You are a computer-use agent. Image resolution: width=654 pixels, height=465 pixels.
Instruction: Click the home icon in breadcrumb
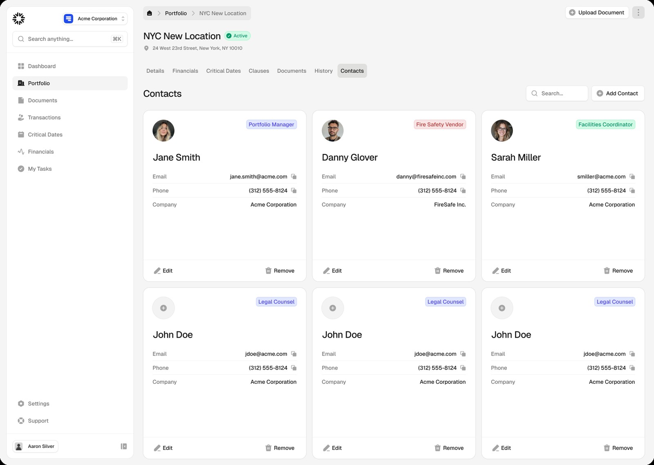[x=150, y=13]
